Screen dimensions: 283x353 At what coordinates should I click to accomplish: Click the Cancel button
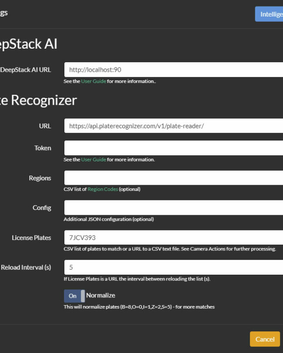pos(265,339)
